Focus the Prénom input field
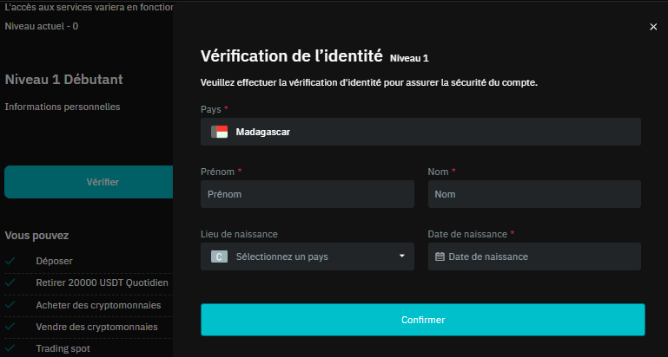The height and width of the screenshot is (357, 668). click(x=307, y=195)
